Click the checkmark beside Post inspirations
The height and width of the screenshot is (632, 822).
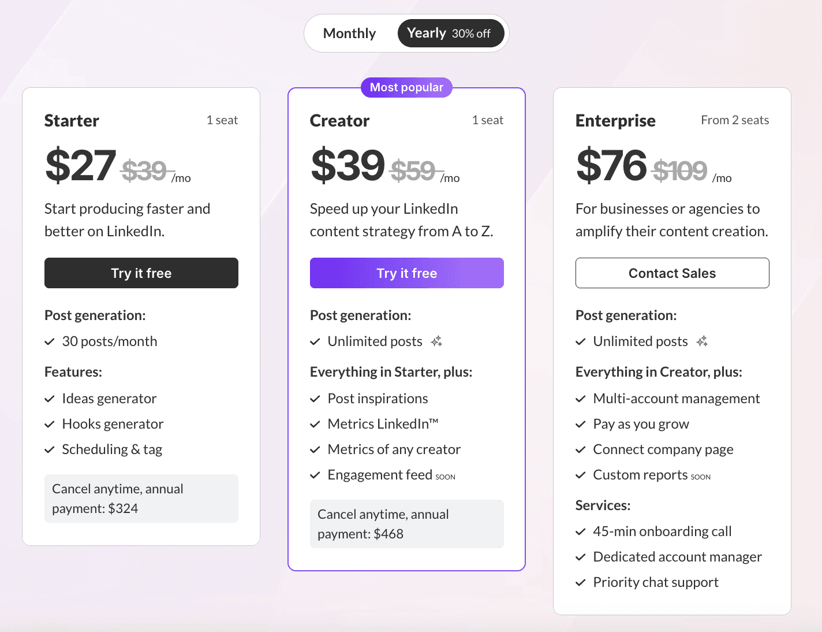(315, 399)
